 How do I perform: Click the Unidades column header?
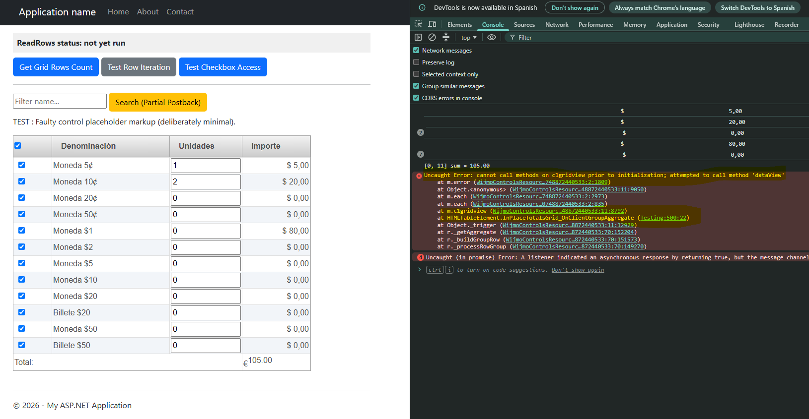[x=206, y=146]
